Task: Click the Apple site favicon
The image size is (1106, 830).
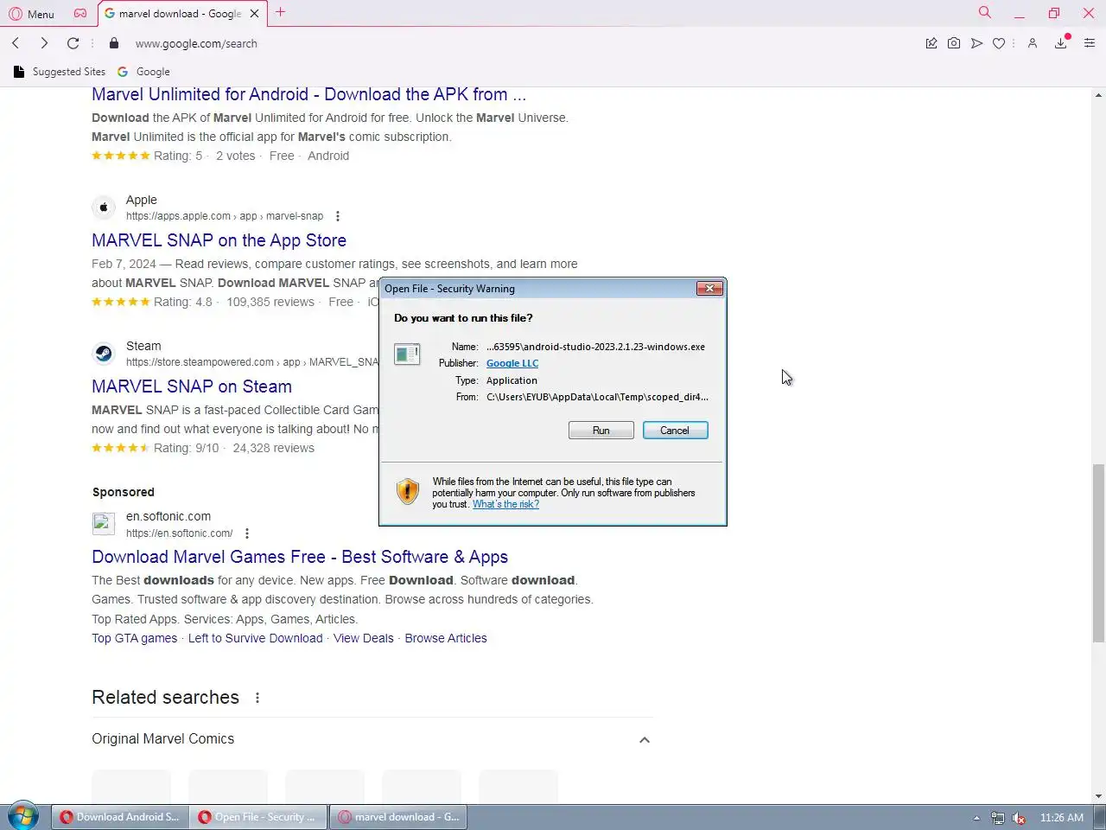Action: 104,207
